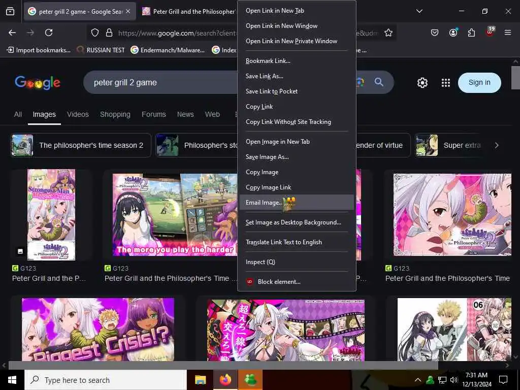Choose Open Link in New Window
Viewport: 520px width, 390px height.
[297, 26]
